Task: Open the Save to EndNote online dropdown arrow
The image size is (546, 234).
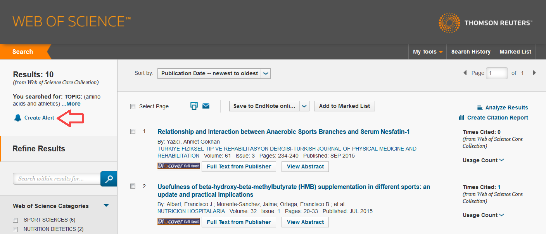Action: [x=304, y=106]
